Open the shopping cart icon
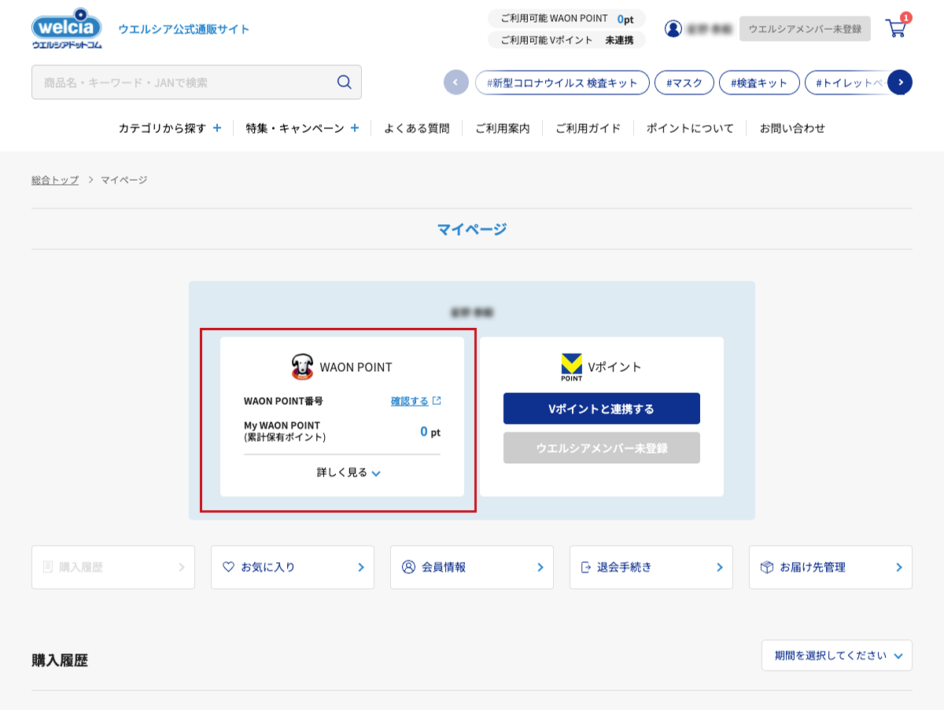 pyautogui.click(x=896, y=28)
